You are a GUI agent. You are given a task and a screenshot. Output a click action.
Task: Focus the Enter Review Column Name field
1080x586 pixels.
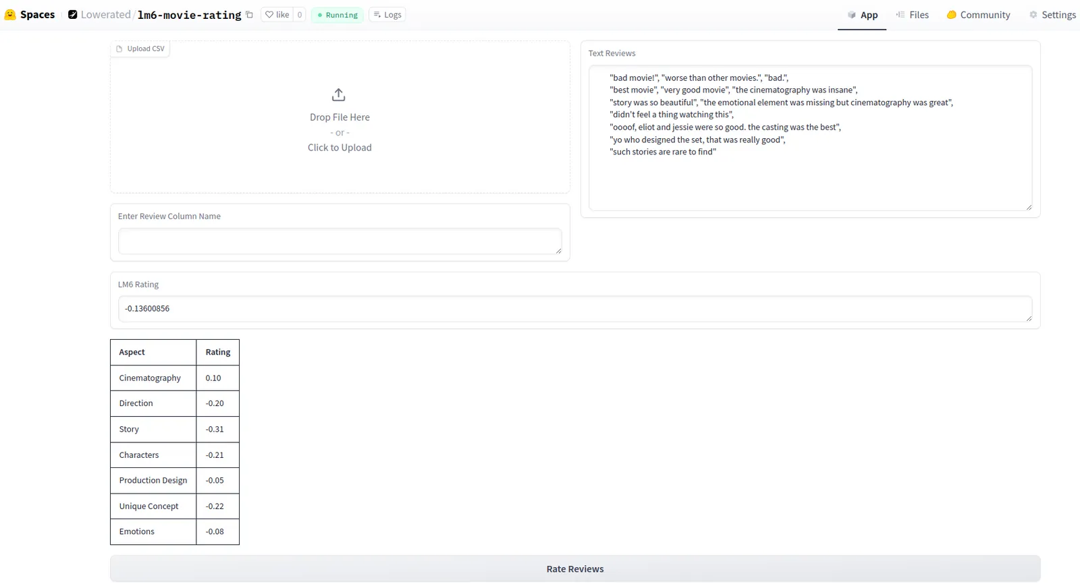340,241
